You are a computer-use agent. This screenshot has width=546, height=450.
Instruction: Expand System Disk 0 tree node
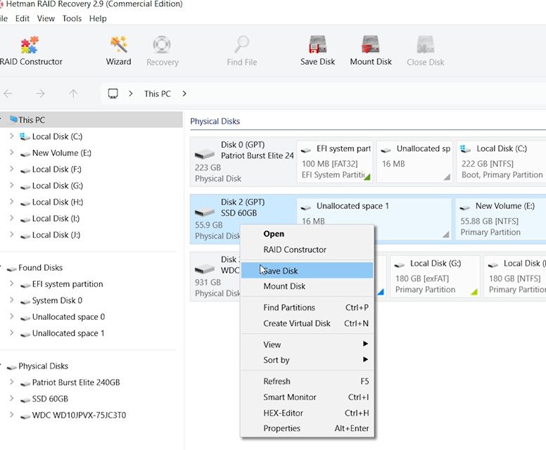pos(11,300)
